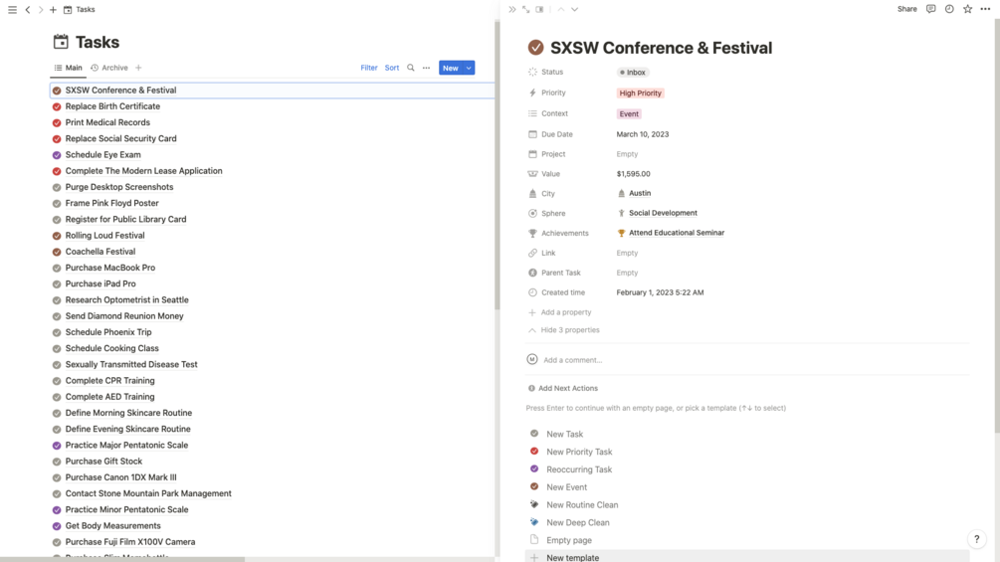Open task in full page view

(x=525, y=10)
